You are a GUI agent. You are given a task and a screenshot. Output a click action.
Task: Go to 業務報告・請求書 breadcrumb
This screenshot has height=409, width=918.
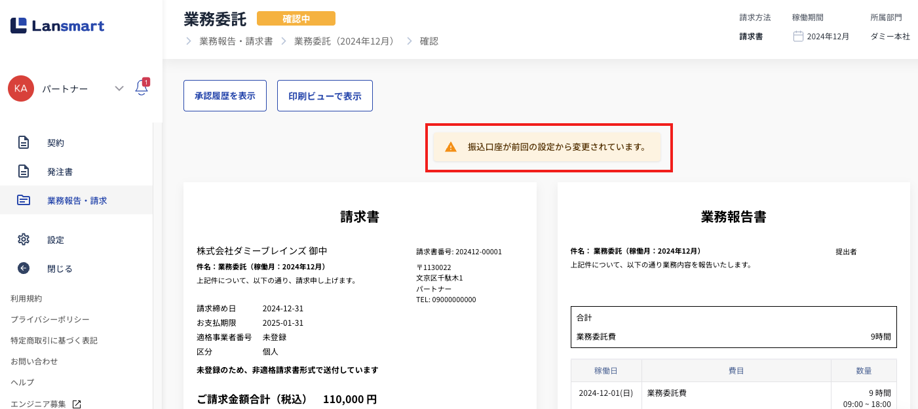click(x=236, y=41)
